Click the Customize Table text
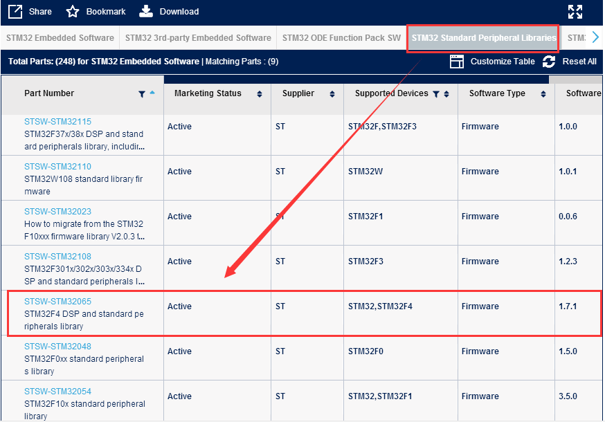The height and width of the screenshot is (422, 605). 503,62
